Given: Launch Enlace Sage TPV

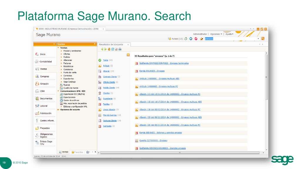Looking at the screenshot, I should tap(44, 143).
